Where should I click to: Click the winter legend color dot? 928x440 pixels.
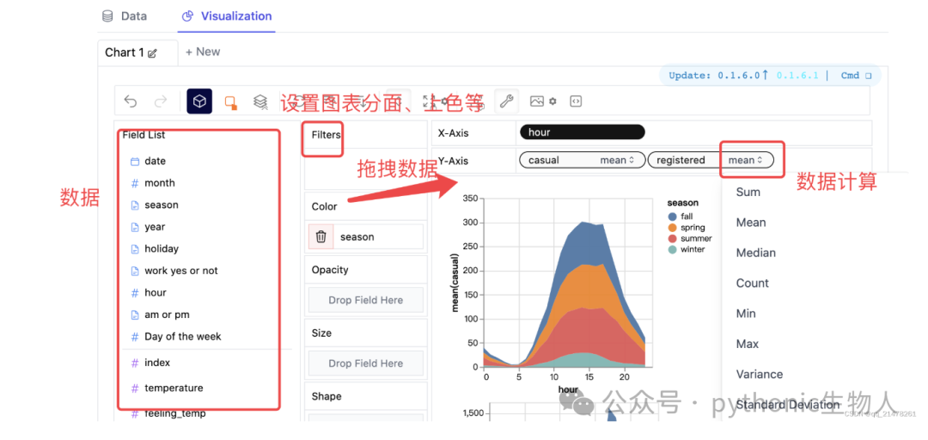(x=672, y=249)
